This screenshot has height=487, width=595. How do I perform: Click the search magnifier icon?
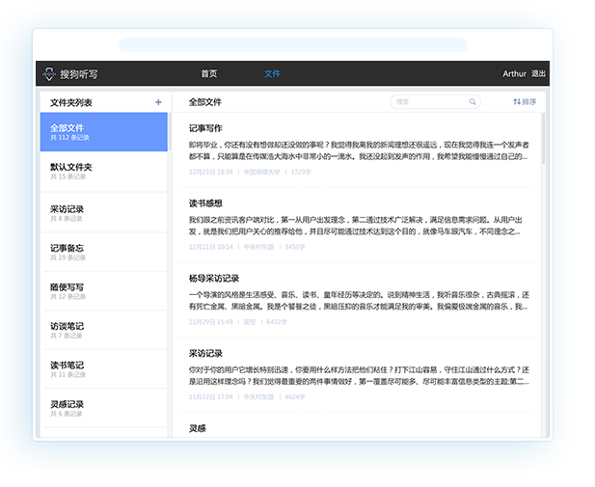tap(473, 101)
